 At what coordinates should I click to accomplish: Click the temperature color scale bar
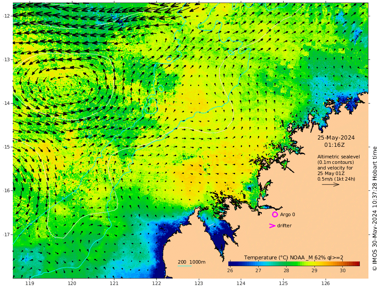point(294,264)
